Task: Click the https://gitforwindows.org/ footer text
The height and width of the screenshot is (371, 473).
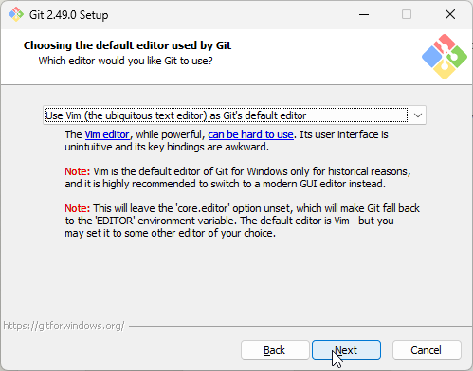Action: (64, 326)
